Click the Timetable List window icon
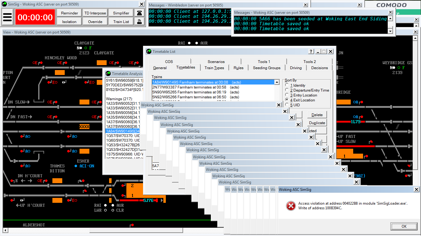This screenshot has height=236, width=421. click(149, 51)
